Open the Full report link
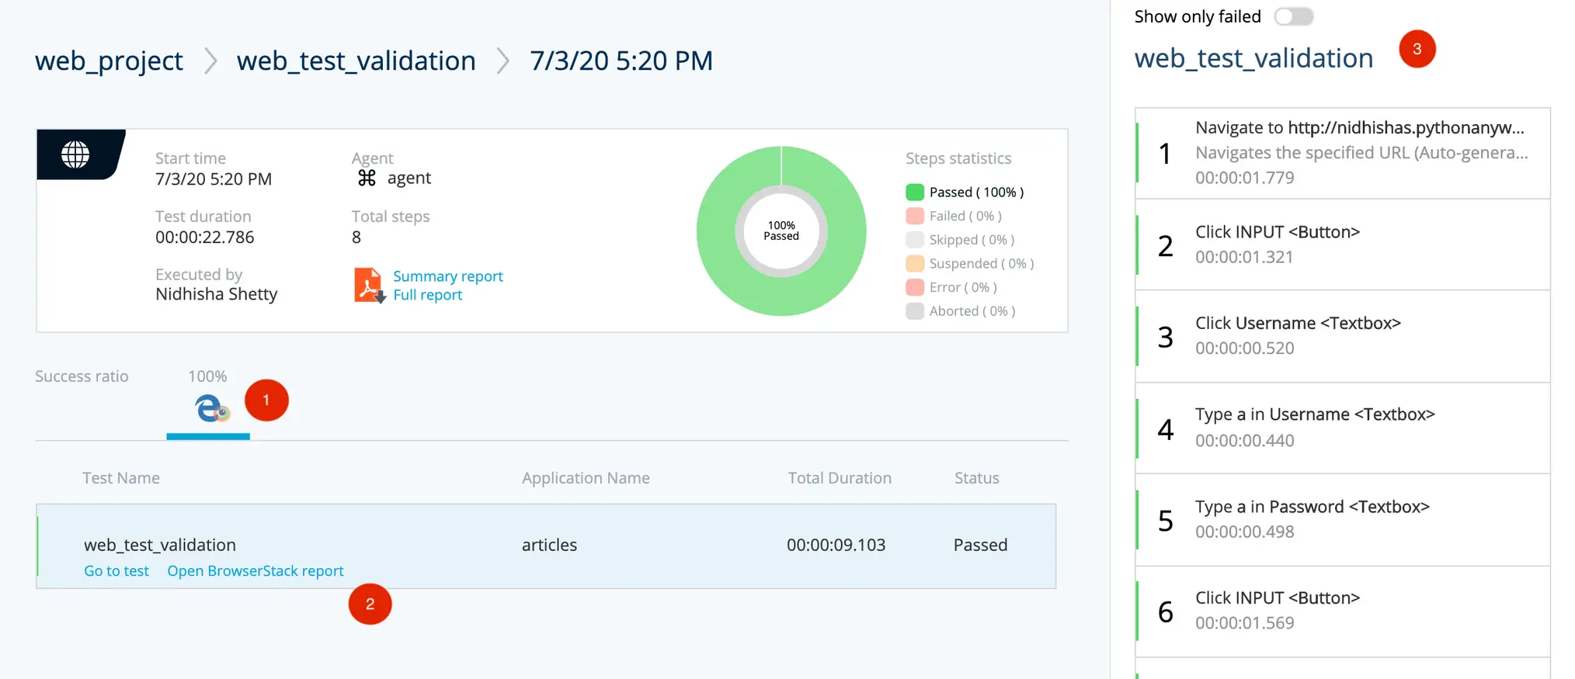This screenshot has height=679, width=1575. pos(427,295)
